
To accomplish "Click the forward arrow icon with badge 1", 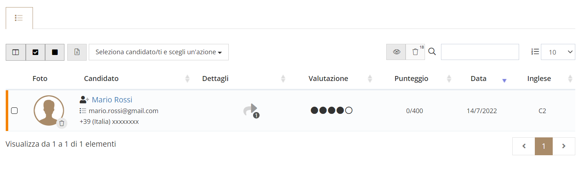I will coord(251,110).
